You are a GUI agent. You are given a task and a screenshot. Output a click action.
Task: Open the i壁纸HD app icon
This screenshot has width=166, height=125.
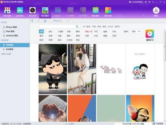tap(150, 34)
